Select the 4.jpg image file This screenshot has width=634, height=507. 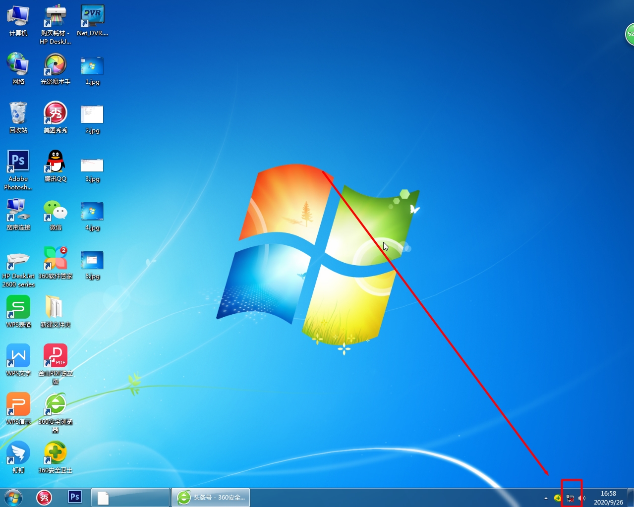pyautogui.click(x=92, y=217)
